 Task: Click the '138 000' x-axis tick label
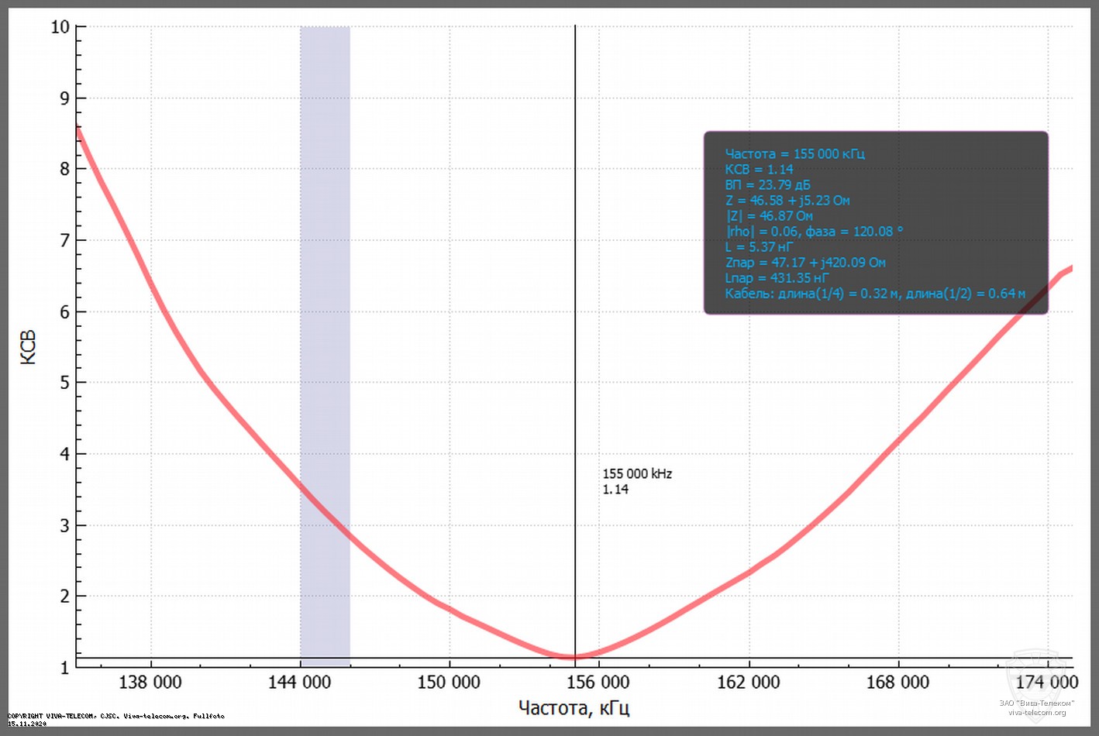(x=150, y=683)
